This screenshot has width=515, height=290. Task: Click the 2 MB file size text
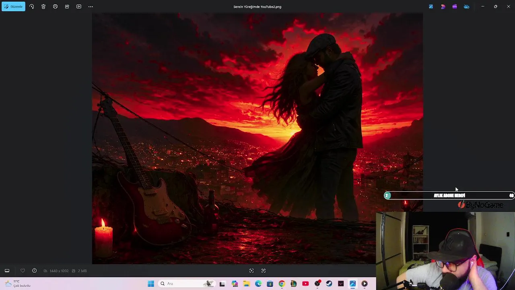point(82,271)
